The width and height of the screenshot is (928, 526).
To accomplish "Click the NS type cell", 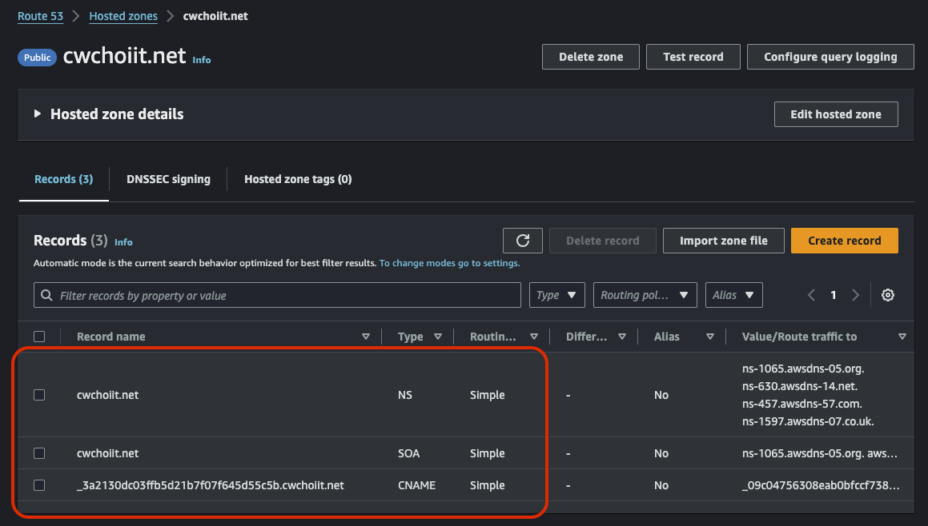I will point(405,395).
